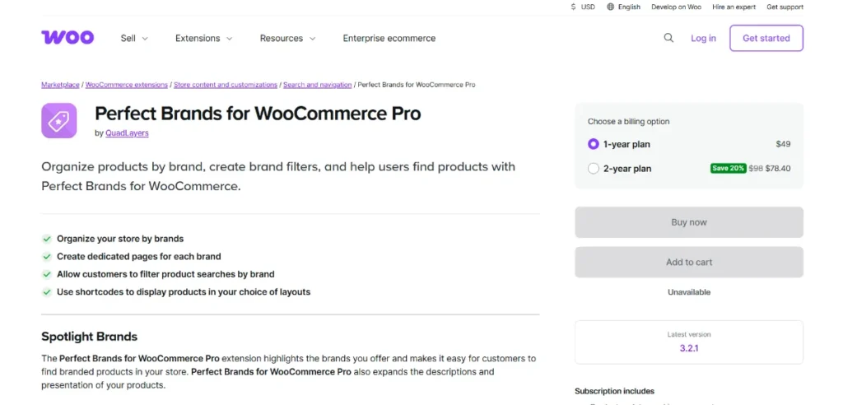Click the Buy now button

pos(689,222)
